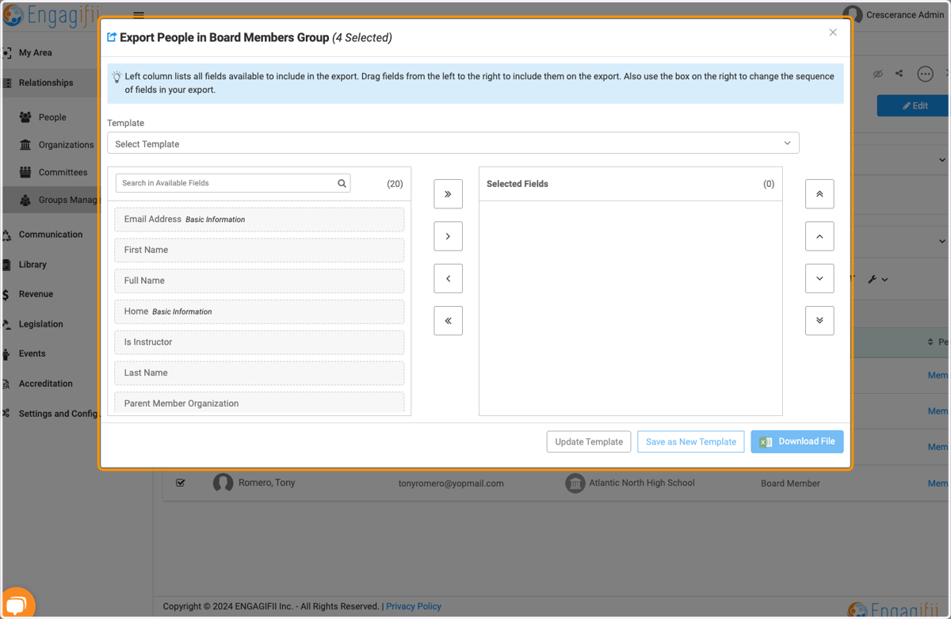Click the share icon near Edit
The image size is (951, 619).
pos(899,74)
